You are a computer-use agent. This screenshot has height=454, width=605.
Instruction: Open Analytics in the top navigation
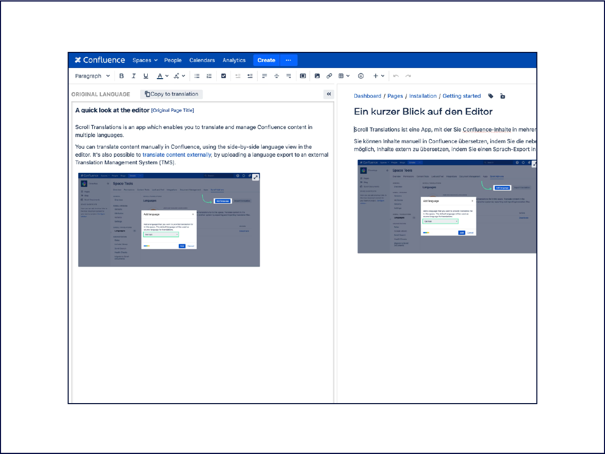(x=234, y=60)
